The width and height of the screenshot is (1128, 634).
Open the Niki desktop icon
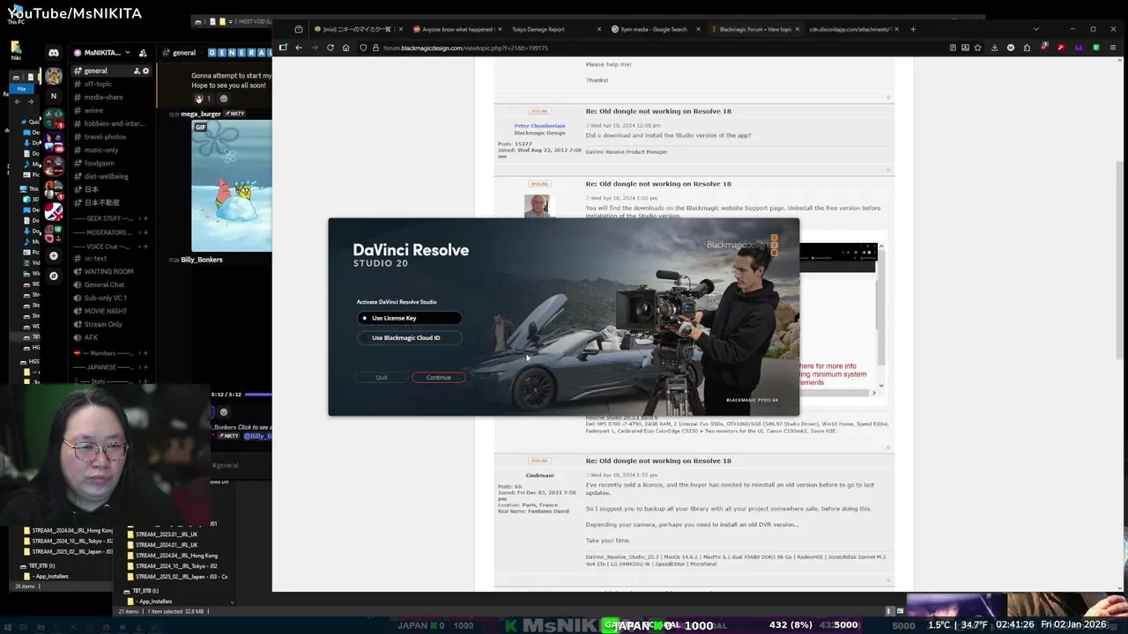[x=16, y=50]
